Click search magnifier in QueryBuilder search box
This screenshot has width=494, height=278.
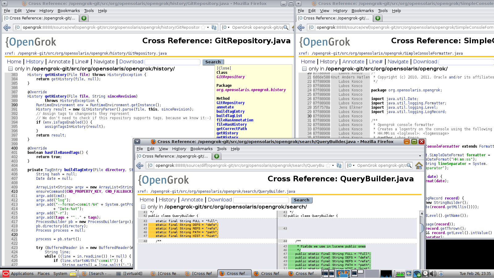(x=409, y=166)
